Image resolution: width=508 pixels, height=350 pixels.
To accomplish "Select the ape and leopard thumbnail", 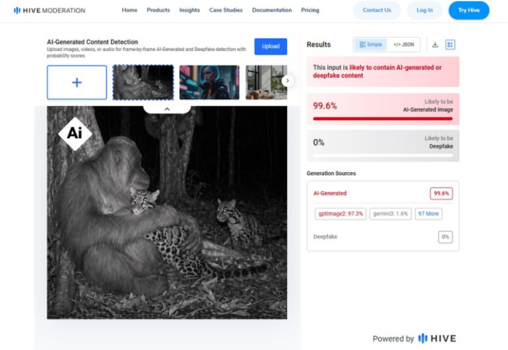I will tap(143, 82).
